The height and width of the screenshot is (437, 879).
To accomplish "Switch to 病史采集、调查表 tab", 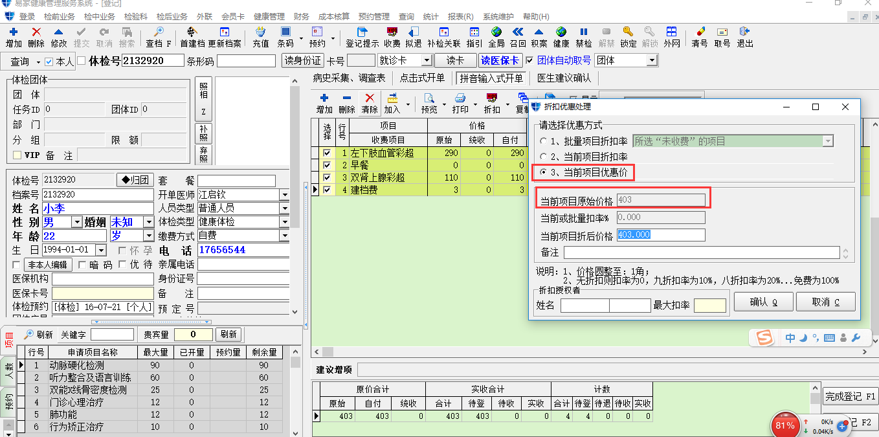I will pyautogui.click(x=349, y=78).
